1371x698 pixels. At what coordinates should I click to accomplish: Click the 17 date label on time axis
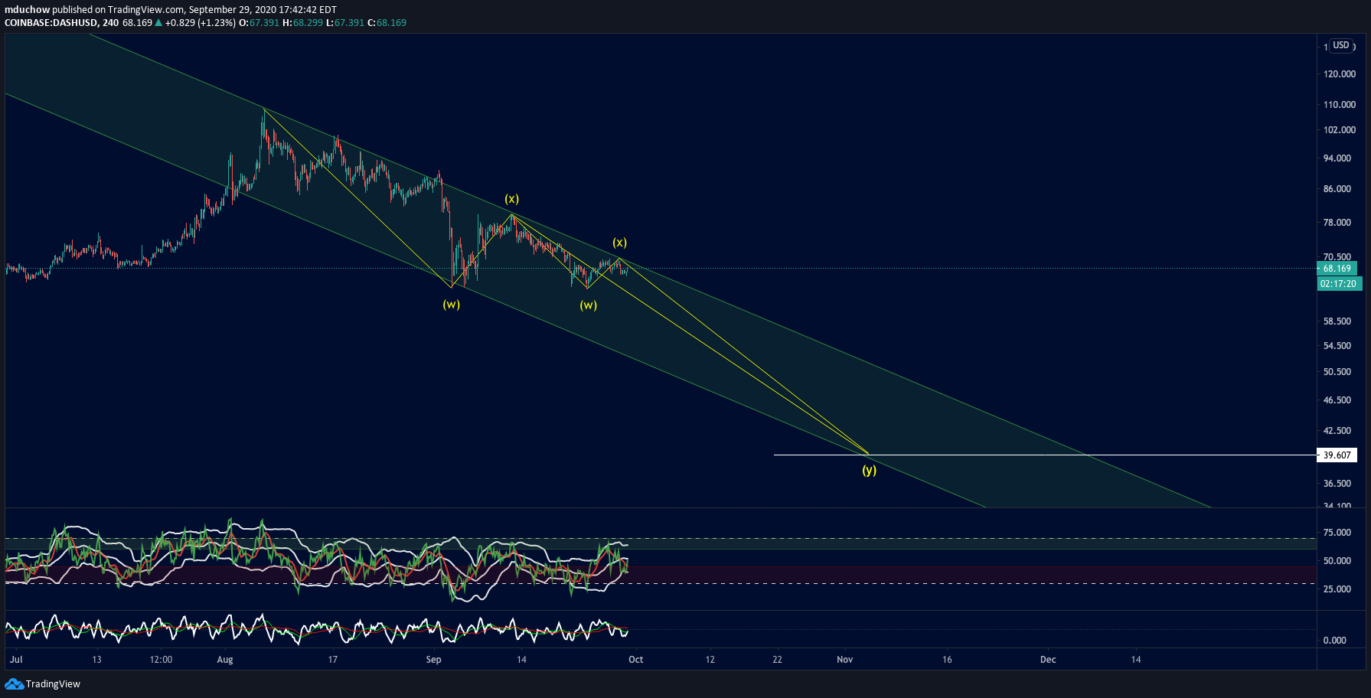pos(333,659)
